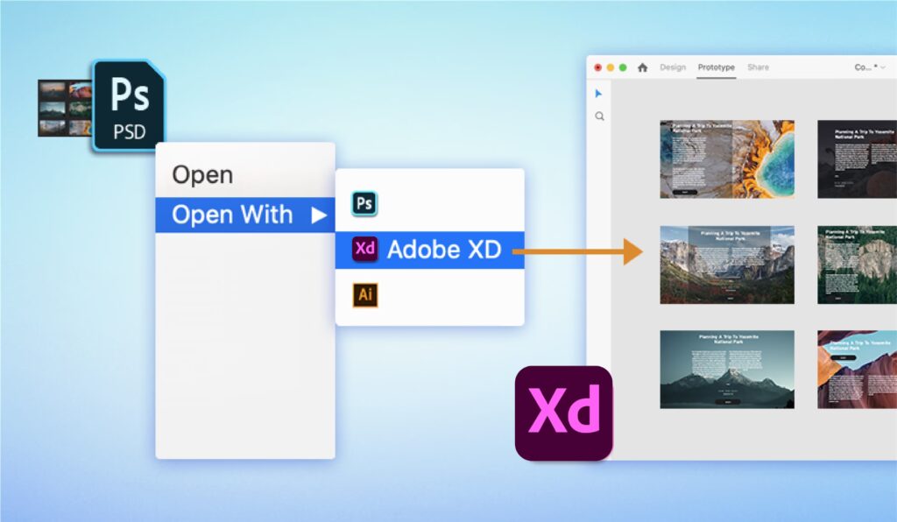
Task: Select the dark text artboard in the top row
Action: coord(857,159)
